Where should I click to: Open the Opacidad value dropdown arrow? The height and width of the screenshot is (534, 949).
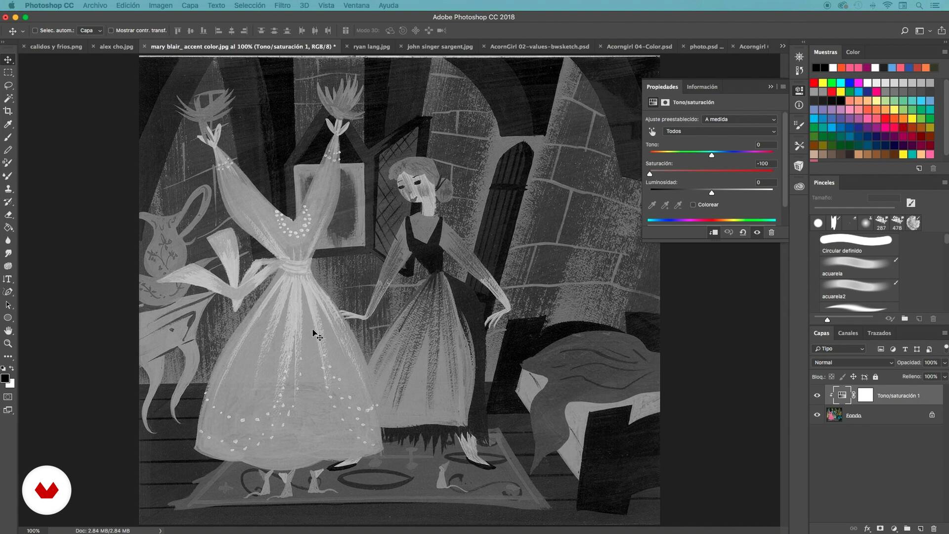tap(945, 363)
